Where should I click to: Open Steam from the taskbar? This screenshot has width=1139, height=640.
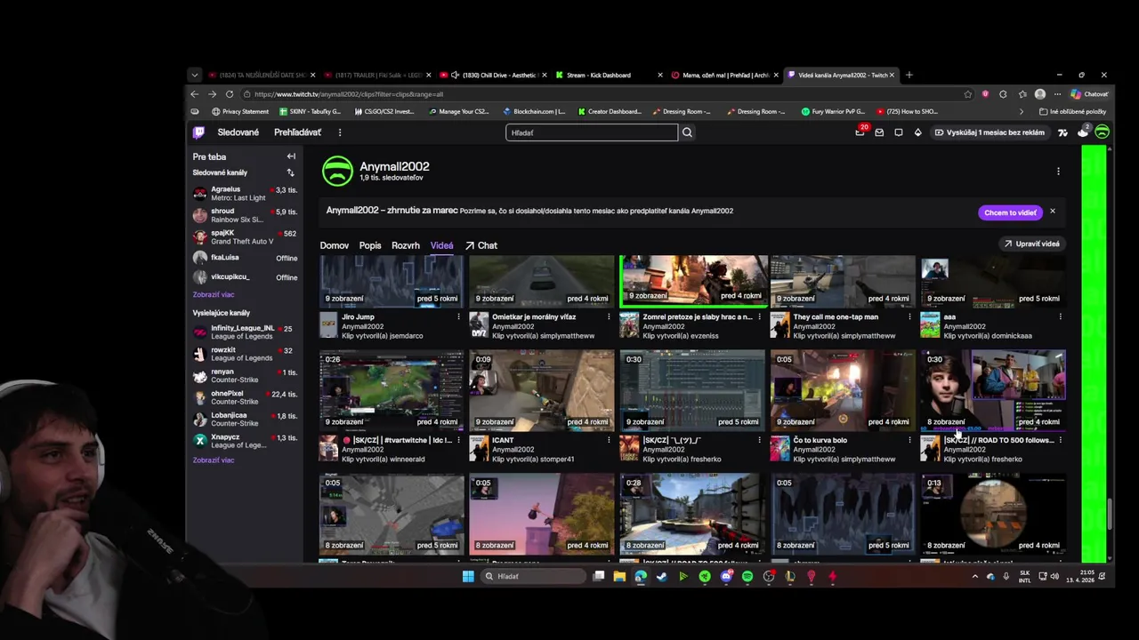point(662,576)
